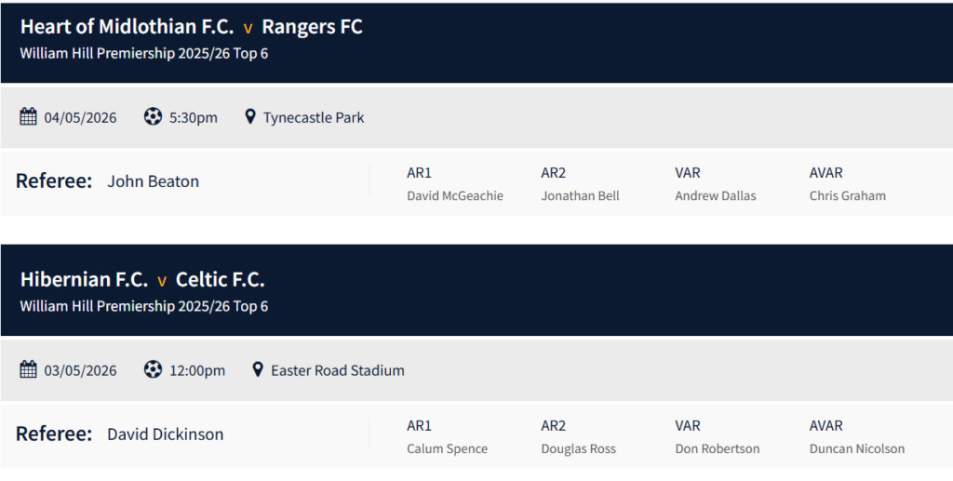This screenshot has width=953, height=481.
Task: Click football icon next to 12:00pm
Action: pyautogui.click(x=153, y=370)
